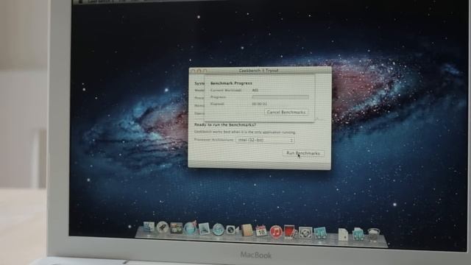Screen dimensions: 471x265
Task: Minimize Geekbench window with the yellow button
Action: pos(199,71)
